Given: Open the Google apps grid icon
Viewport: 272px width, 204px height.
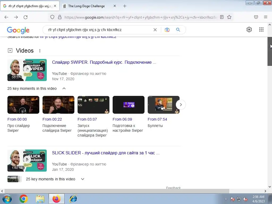Looking at the screenshot, I should coord(261,29).
